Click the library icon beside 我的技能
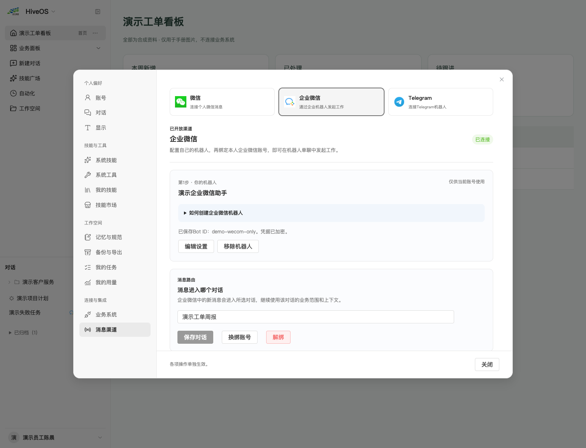The width and height of the screenshot is (586, 448). click(87, 190)
